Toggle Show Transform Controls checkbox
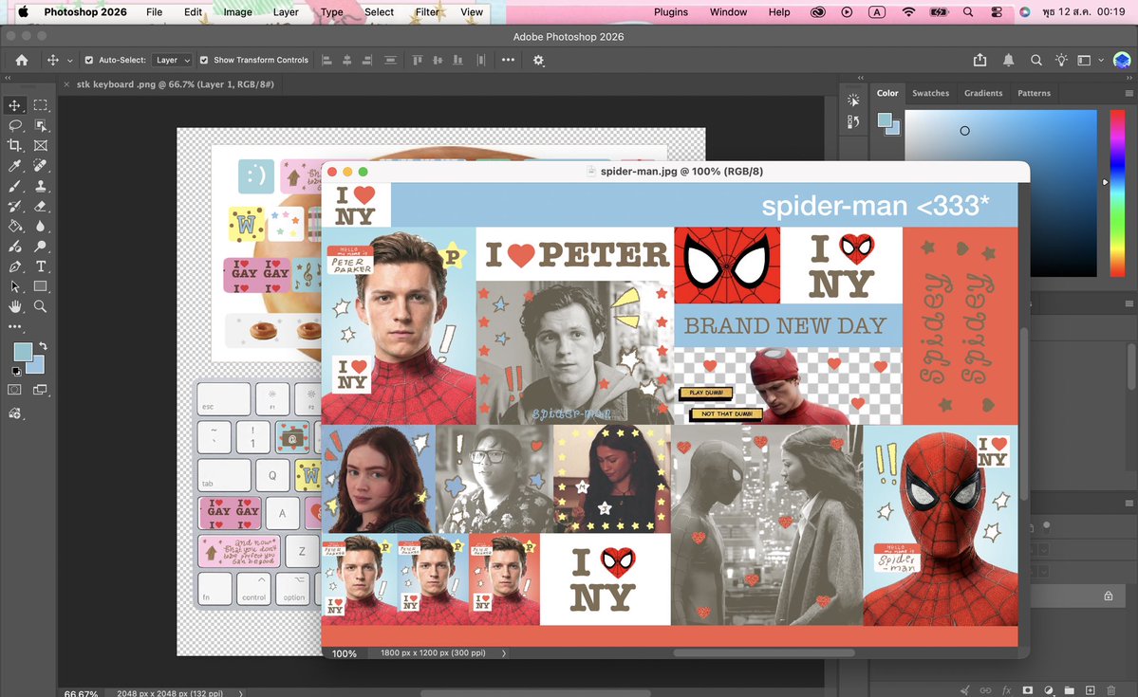This screenshot has width=1138, height=697. (x=204, y=60)
